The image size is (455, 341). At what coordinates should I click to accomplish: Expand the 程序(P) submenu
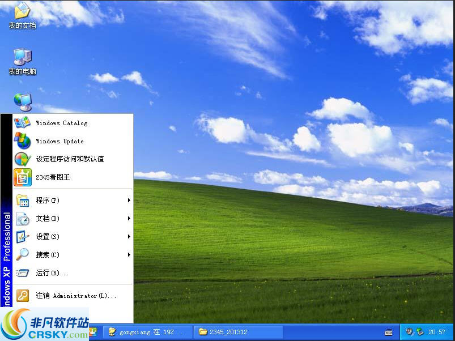(x=48, y=201)
